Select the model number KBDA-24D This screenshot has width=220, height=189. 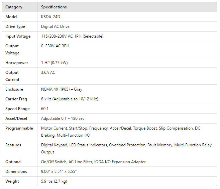50,17
